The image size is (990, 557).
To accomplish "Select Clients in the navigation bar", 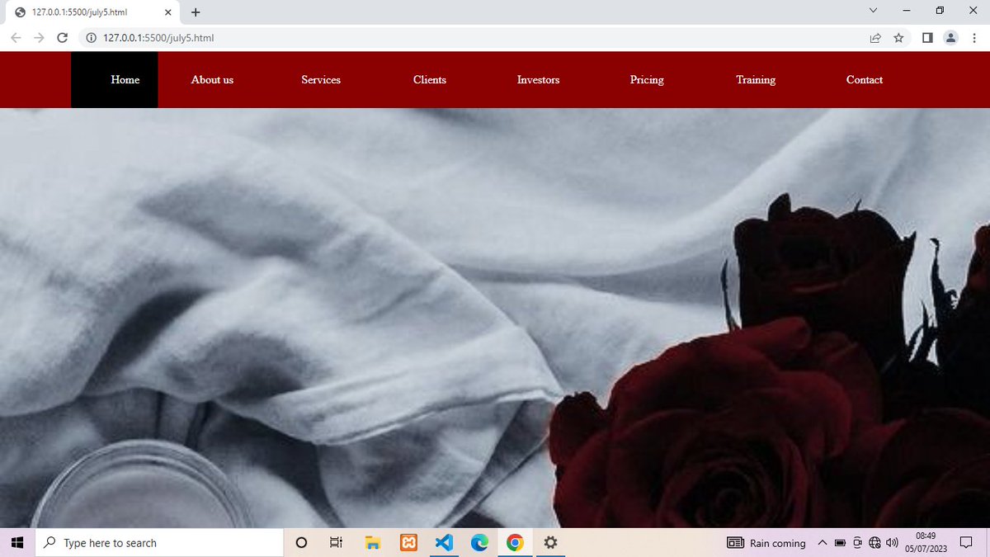I will click(430, 80).
